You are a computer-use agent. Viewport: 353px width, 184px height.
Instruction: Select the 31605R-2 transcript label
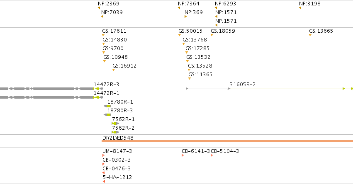(x=243, y=85)
